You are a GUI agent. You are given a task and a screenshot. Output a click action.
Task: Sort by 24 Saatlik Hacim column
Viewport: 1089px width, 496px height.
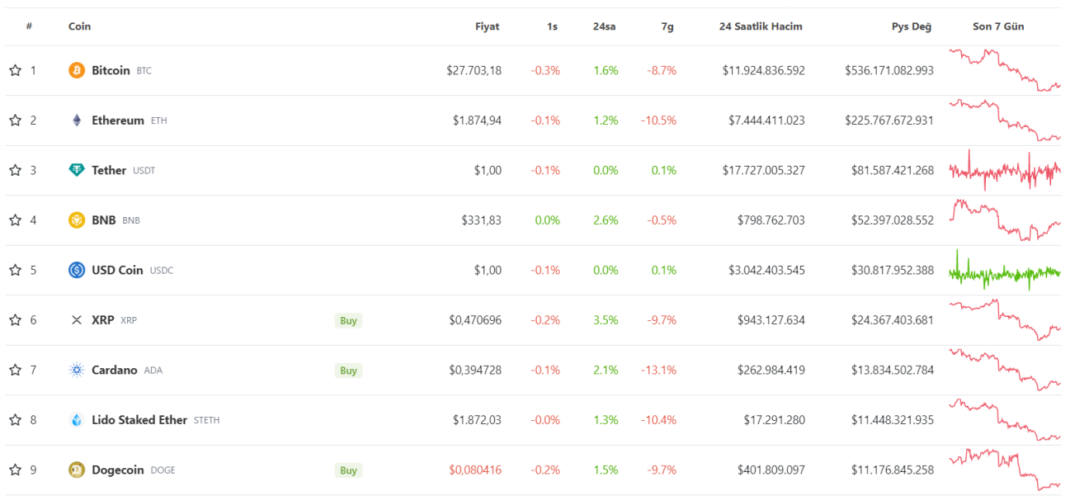[761, 26]
